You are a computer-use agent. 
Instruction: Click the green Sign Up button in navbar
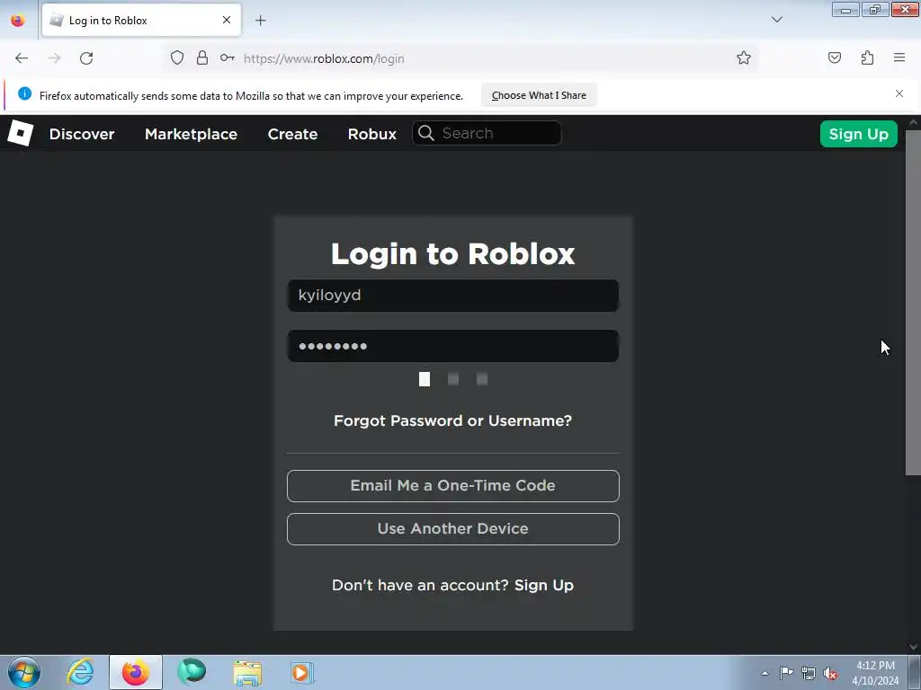(859, 134)
